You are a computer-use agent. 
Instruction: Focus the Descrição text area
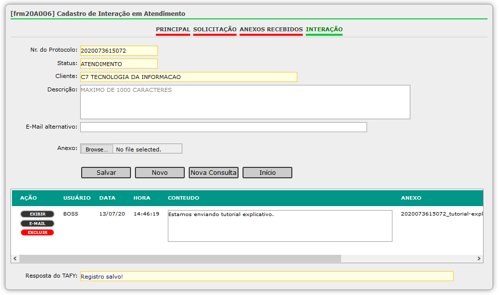click(x=245, y=102)
